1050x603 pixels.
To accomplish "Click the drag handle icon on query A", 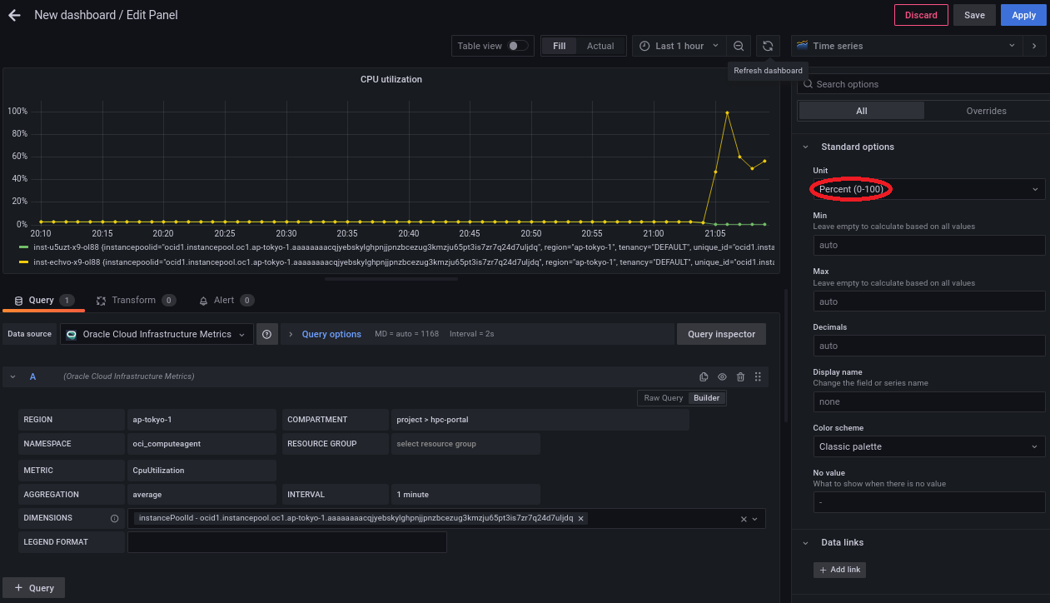I will point(758,377).
